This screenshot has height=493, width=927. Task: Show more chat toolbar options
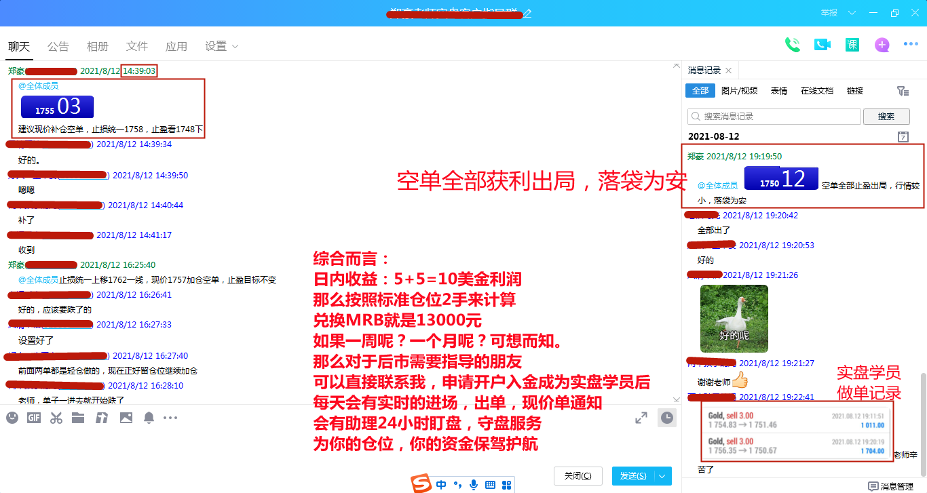(170, 418)
